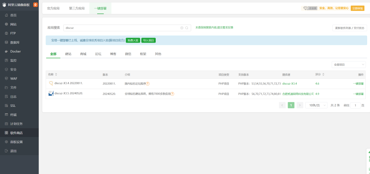Open provider link 合肥贰道网络科技有限公司

pos(298,94)
